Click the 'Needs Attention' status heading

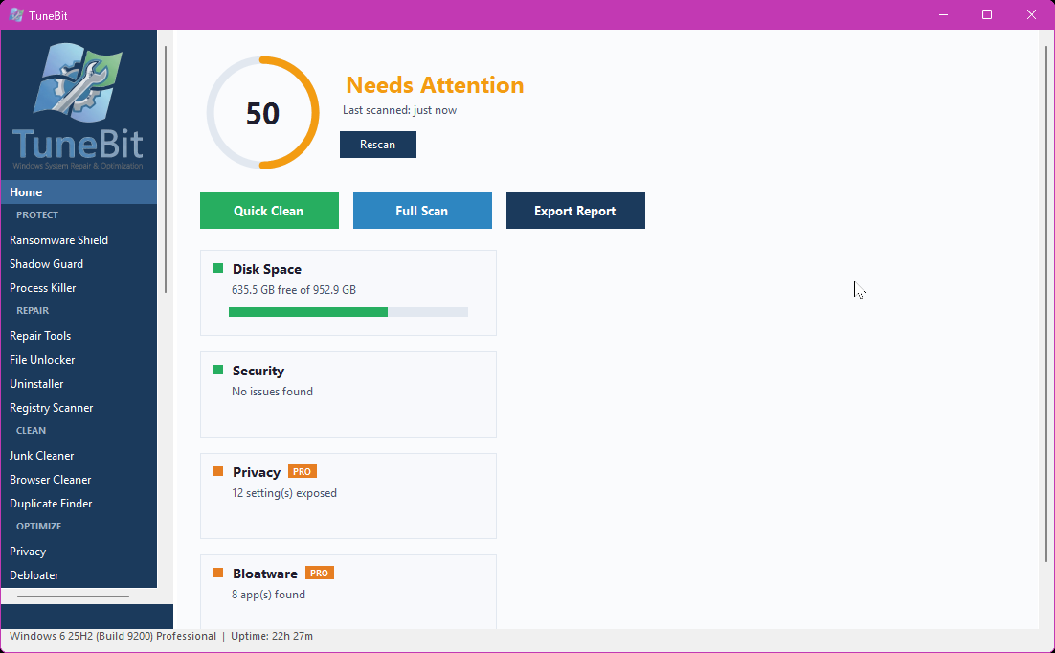coord(435,85)
